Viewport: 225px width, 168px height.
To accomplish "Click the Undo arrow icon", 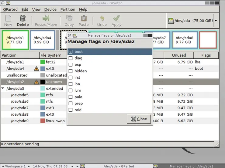I will pyautogui.click(x=102, y=18).
